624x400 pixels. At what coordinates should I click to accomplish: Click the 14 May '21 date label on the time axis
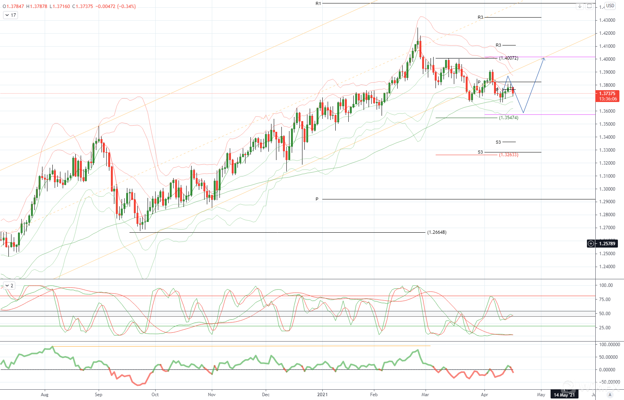(x=564, y=395)
